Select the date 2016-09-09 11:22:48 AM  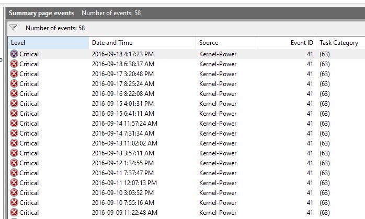click(x=124, y=213)
